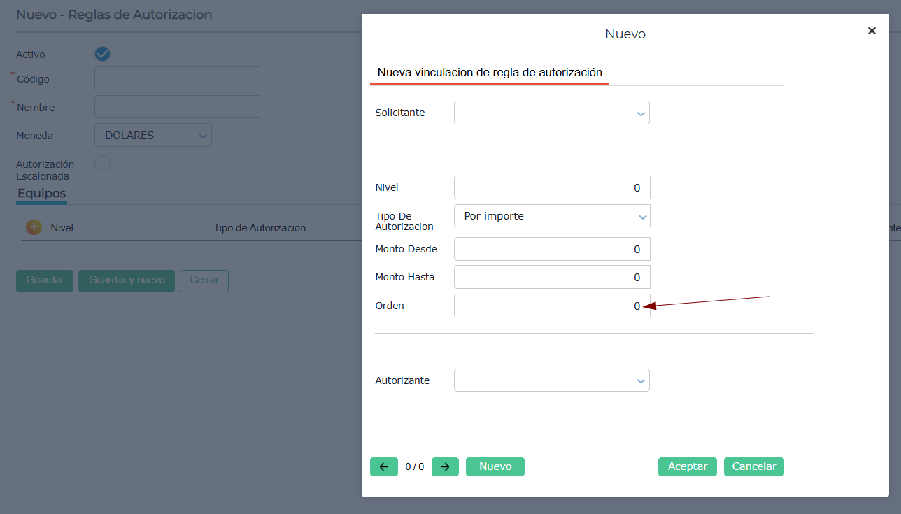Open the Autorizante dropdown
The width and height of the screenshot is (901, 514).
(552, 380)
